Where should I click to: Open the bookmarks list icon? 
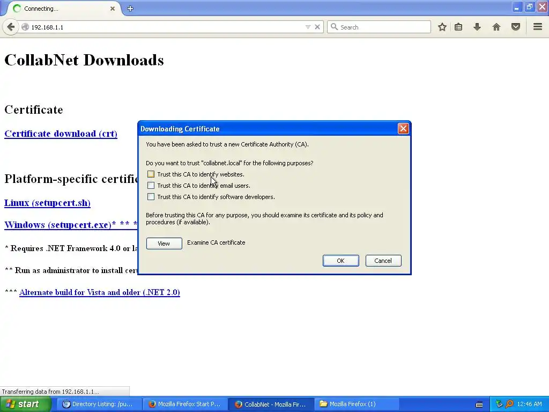click(x=458, y=27)
